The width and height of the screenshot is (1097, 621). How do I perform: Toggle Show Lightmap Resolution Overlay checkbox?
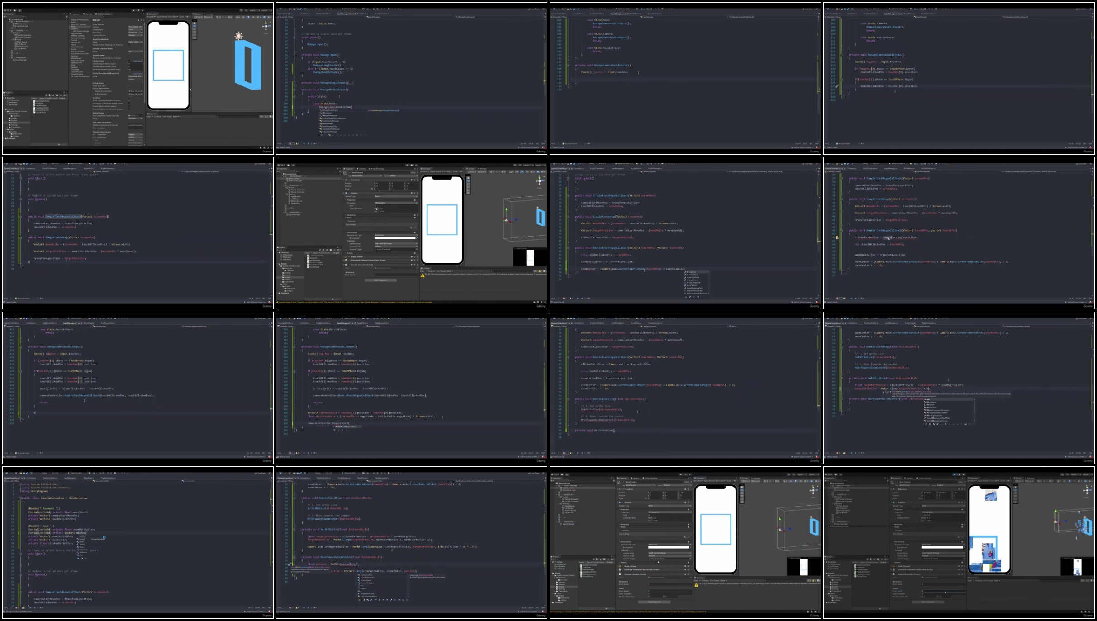coord(129,100)
